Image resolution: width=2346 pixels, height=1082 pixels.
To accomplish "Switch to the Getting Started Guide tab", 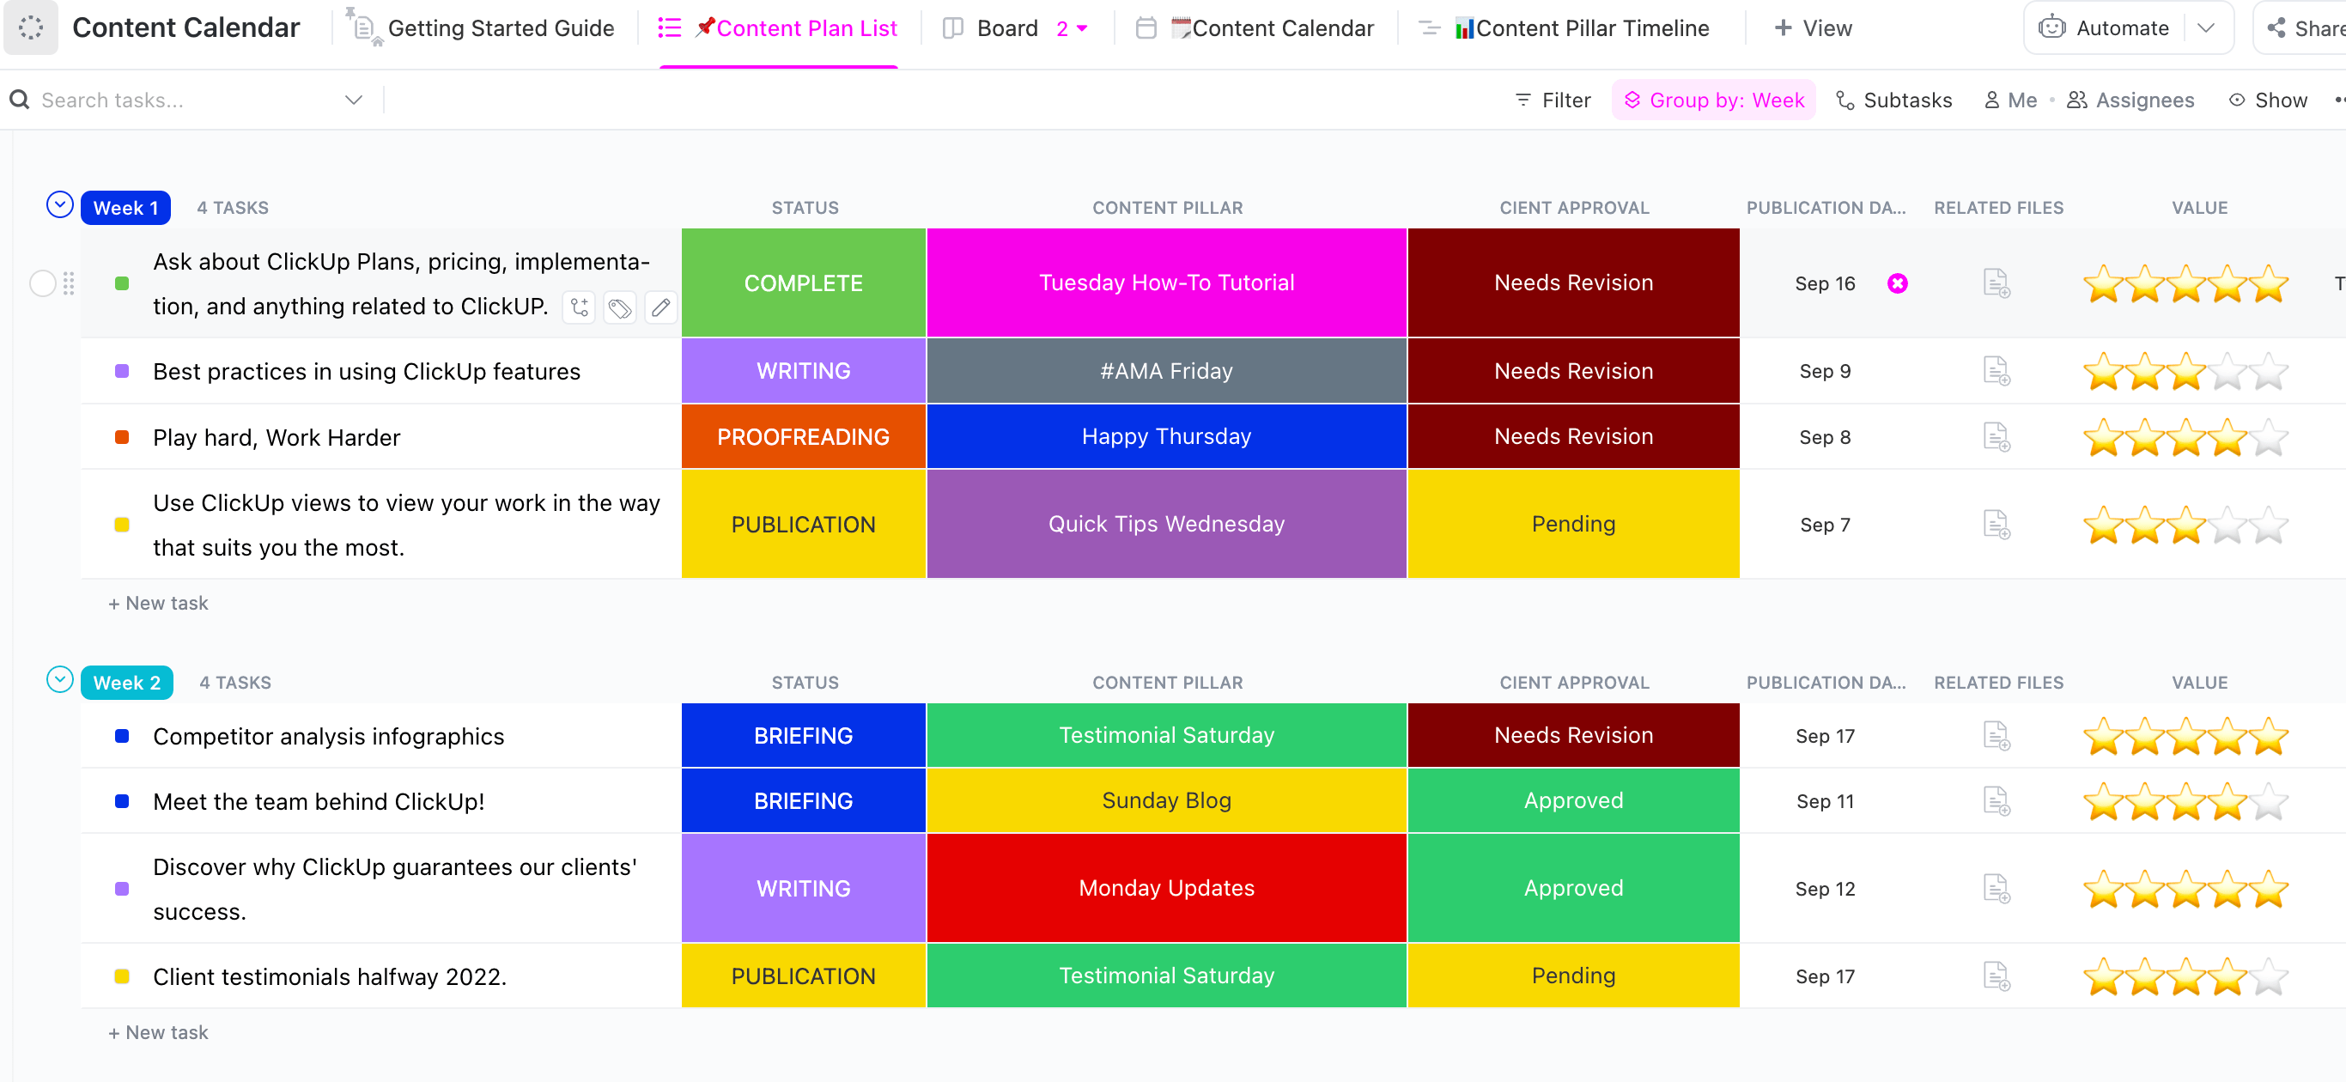I will (496, 26).
